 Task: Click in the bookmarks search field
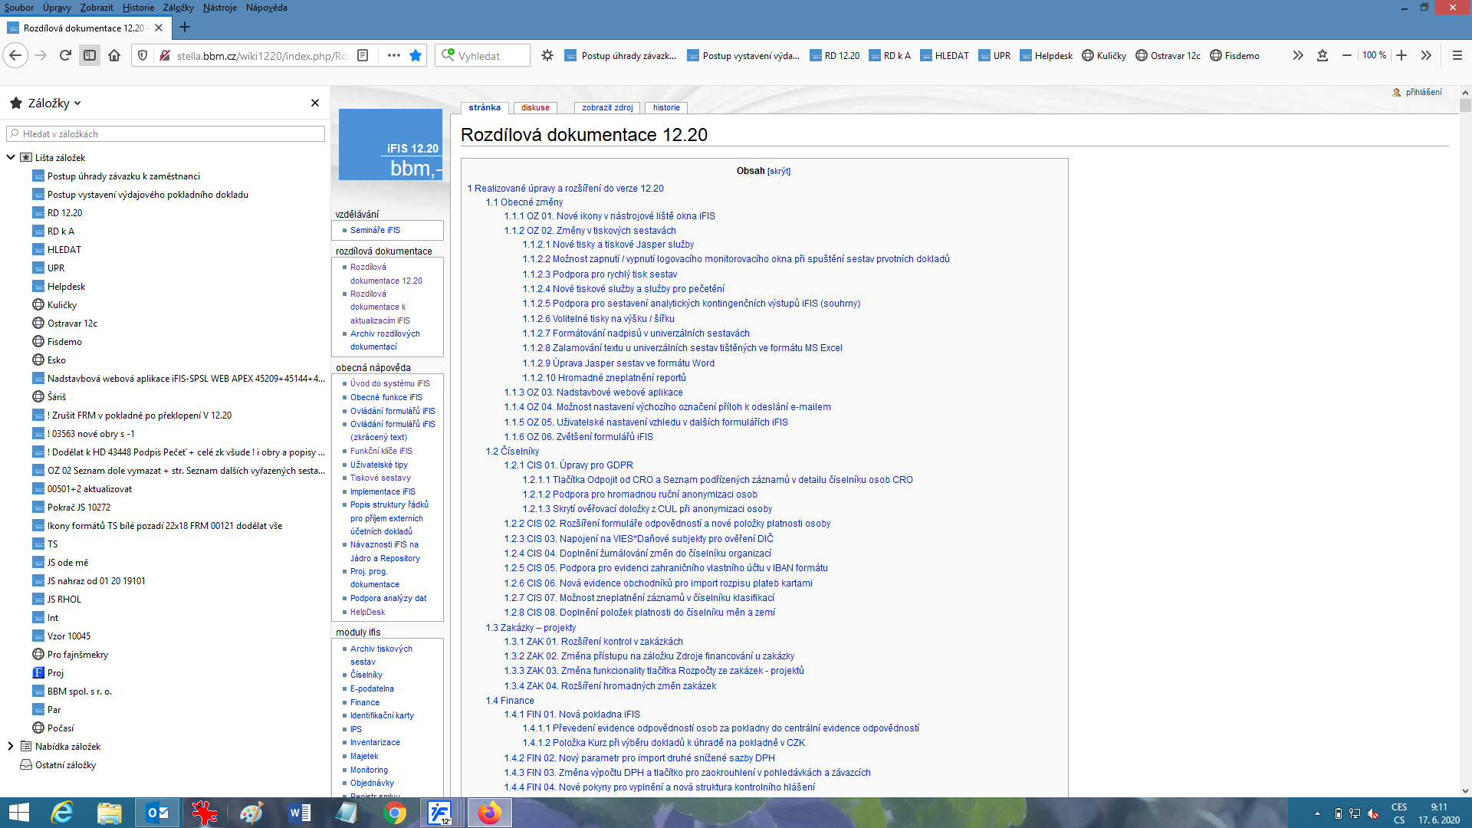coord(166,133)
